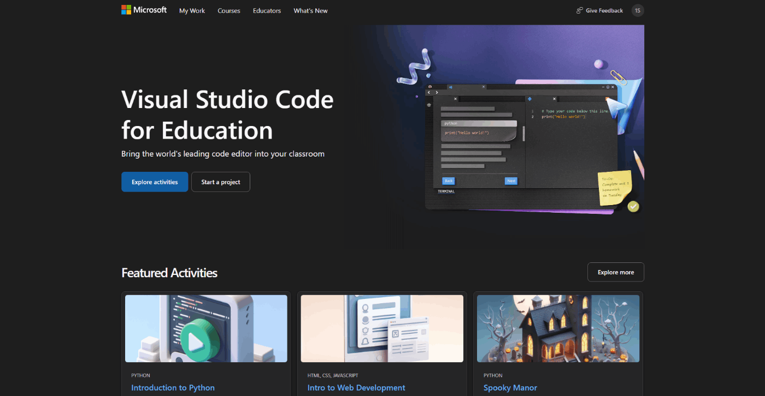The width and height of the screenshot is (765, 396).
Task: Click Start a project
Action: pyautogui.click(x=220, y=182)
